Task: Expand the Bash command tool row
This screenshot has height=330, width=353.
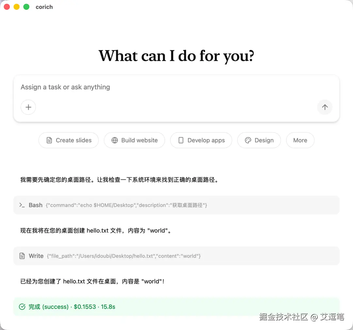Action: [176, 205]
